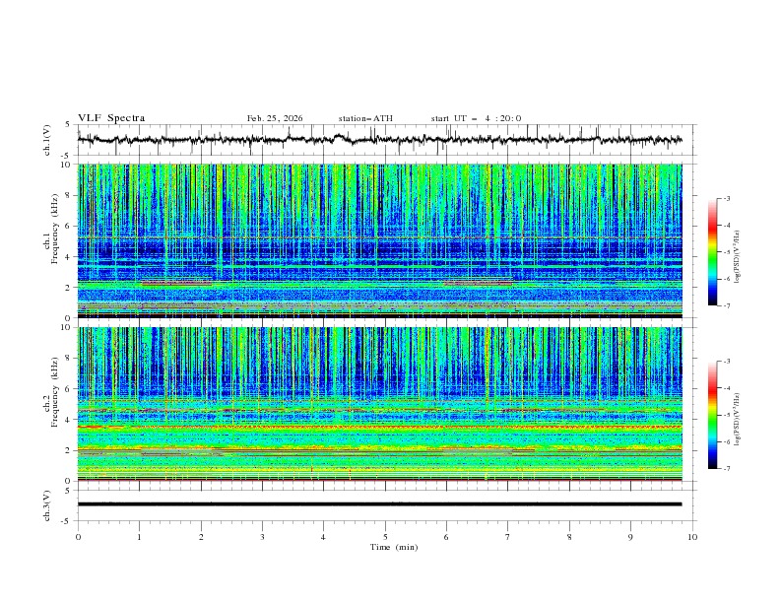The image size is (780, 603).
Task: Select the ch.2 "Frequency (kHz)" axis title
Action: tap(54, 391)
